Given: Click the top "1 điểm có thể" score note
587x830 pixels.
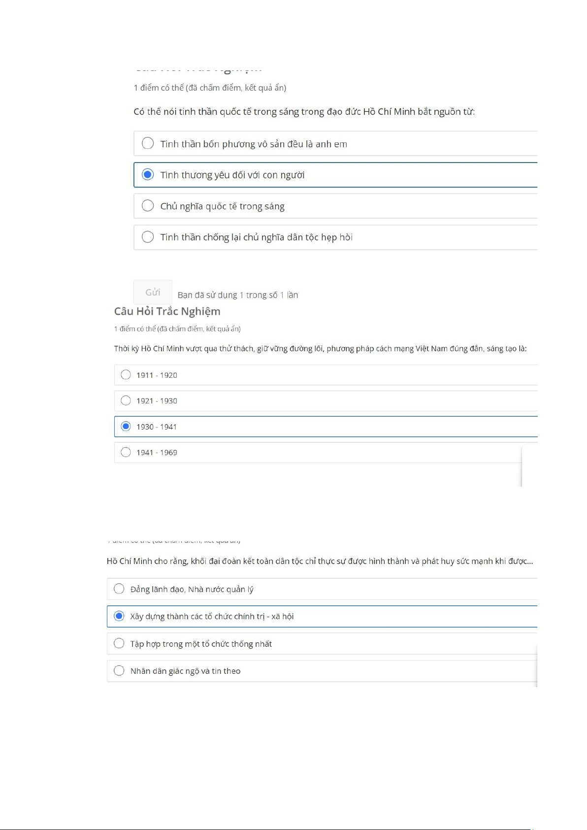Looking at the screenshot, I should tap(210, 88).
